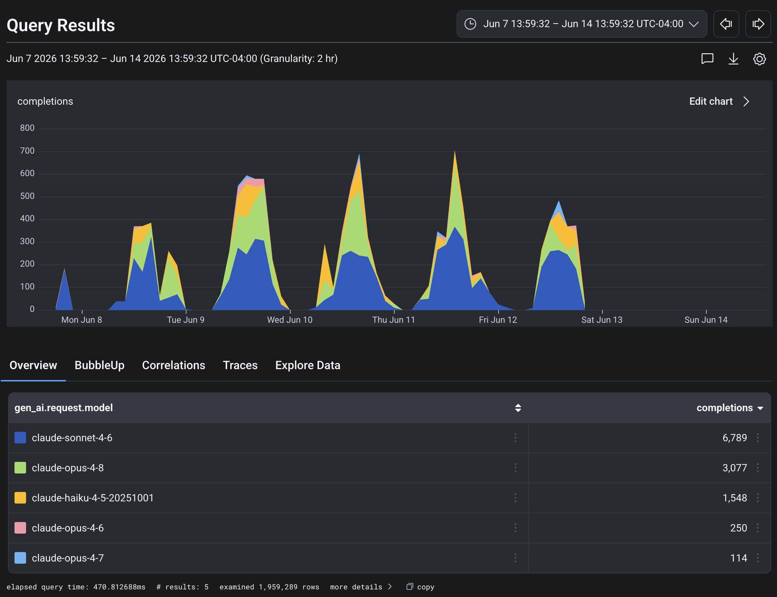The image size is (777, 597).
Task: Click the clock icon in time picker
Action: [x=470, y=24]
